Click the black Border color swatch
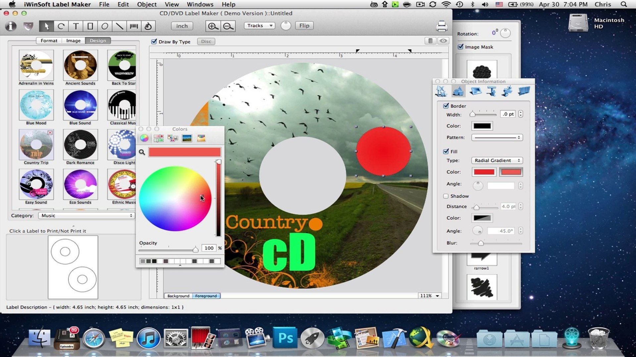Image resolution: width=636 pixels, height=357 pixels. [482, 126]
